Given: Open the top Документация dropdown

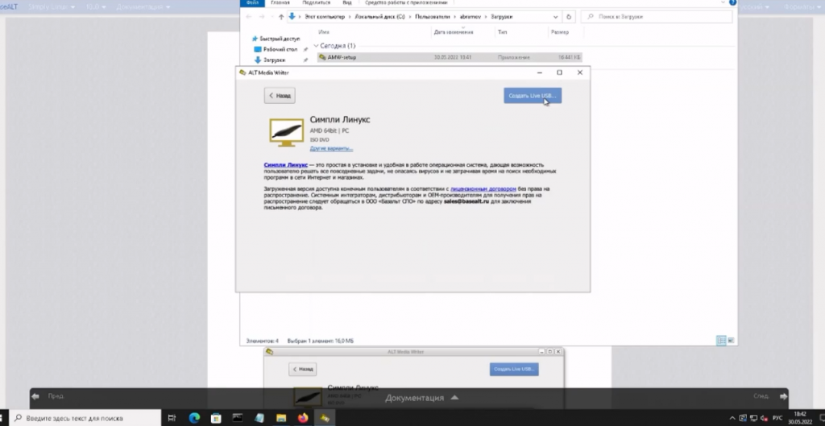Looking at the screenshot, I should click(x=143, y=6).
